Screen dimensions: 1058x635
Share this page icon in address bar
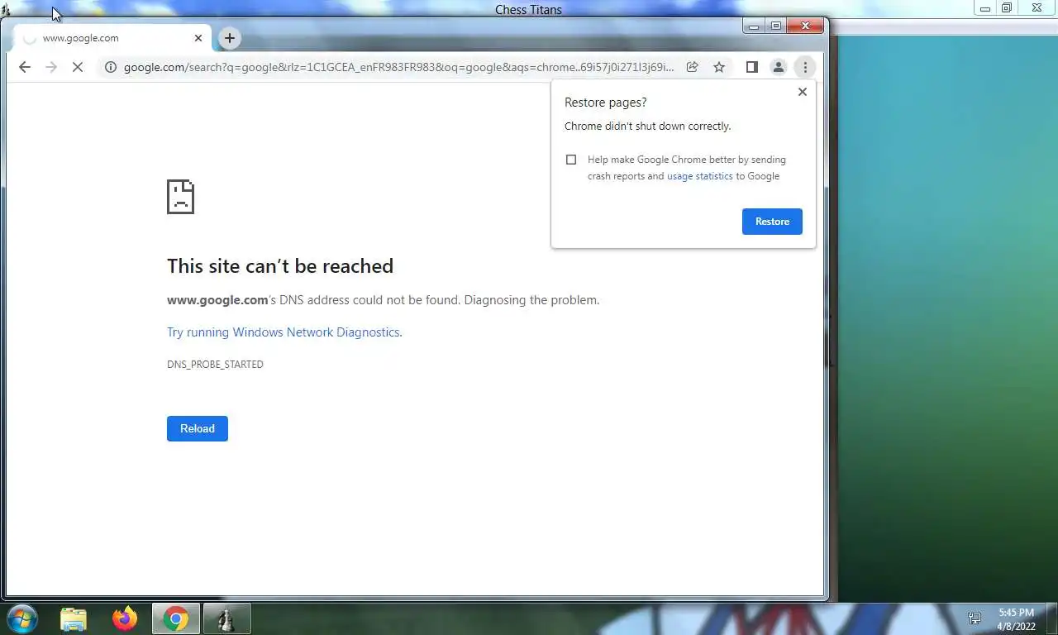click(693, 67)
